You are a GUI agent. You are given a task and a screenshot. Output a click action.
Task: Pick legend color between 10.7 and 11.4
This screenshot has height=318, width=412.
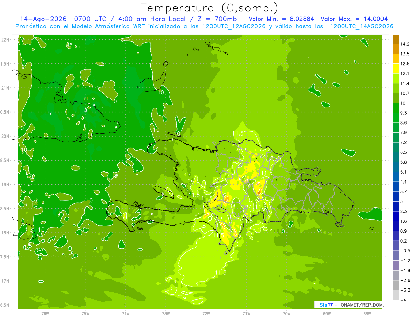(396, 88)
